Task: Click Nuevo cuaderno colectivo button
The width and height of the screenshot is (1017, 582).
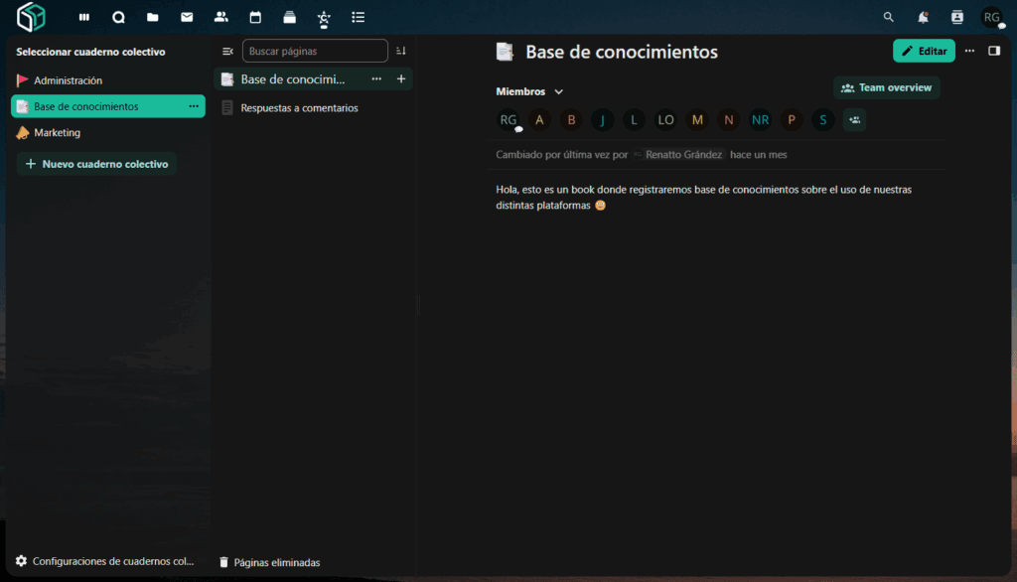Action: pos(96,164)
